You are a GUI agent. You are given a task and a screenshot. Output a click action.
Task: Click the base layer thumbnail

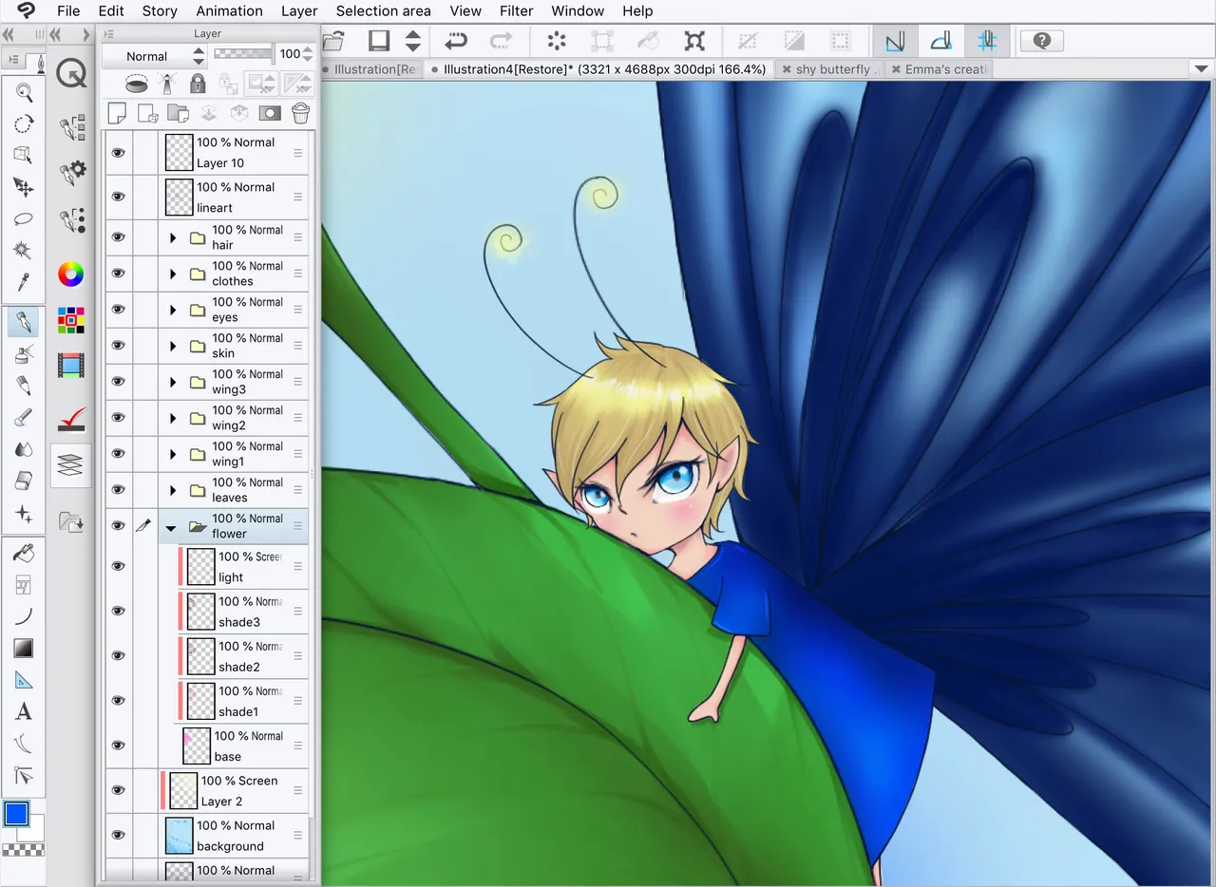pos(197,745)
